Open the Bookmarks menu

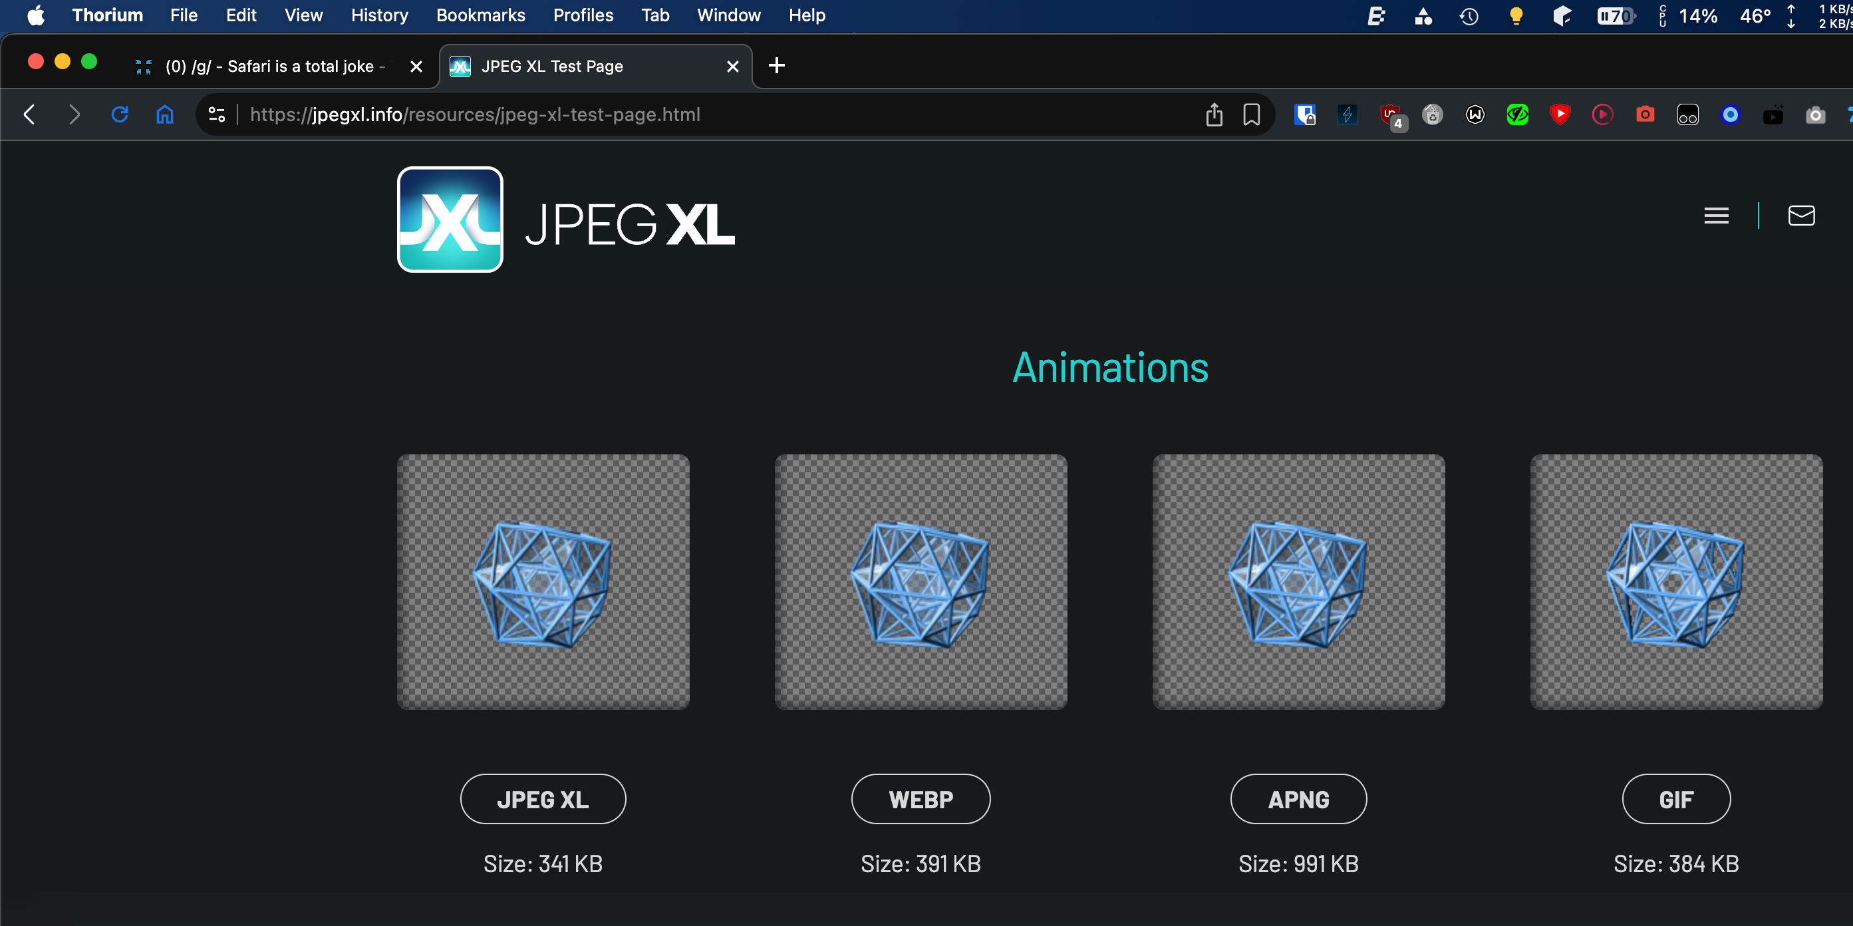(x=480, y=15)
